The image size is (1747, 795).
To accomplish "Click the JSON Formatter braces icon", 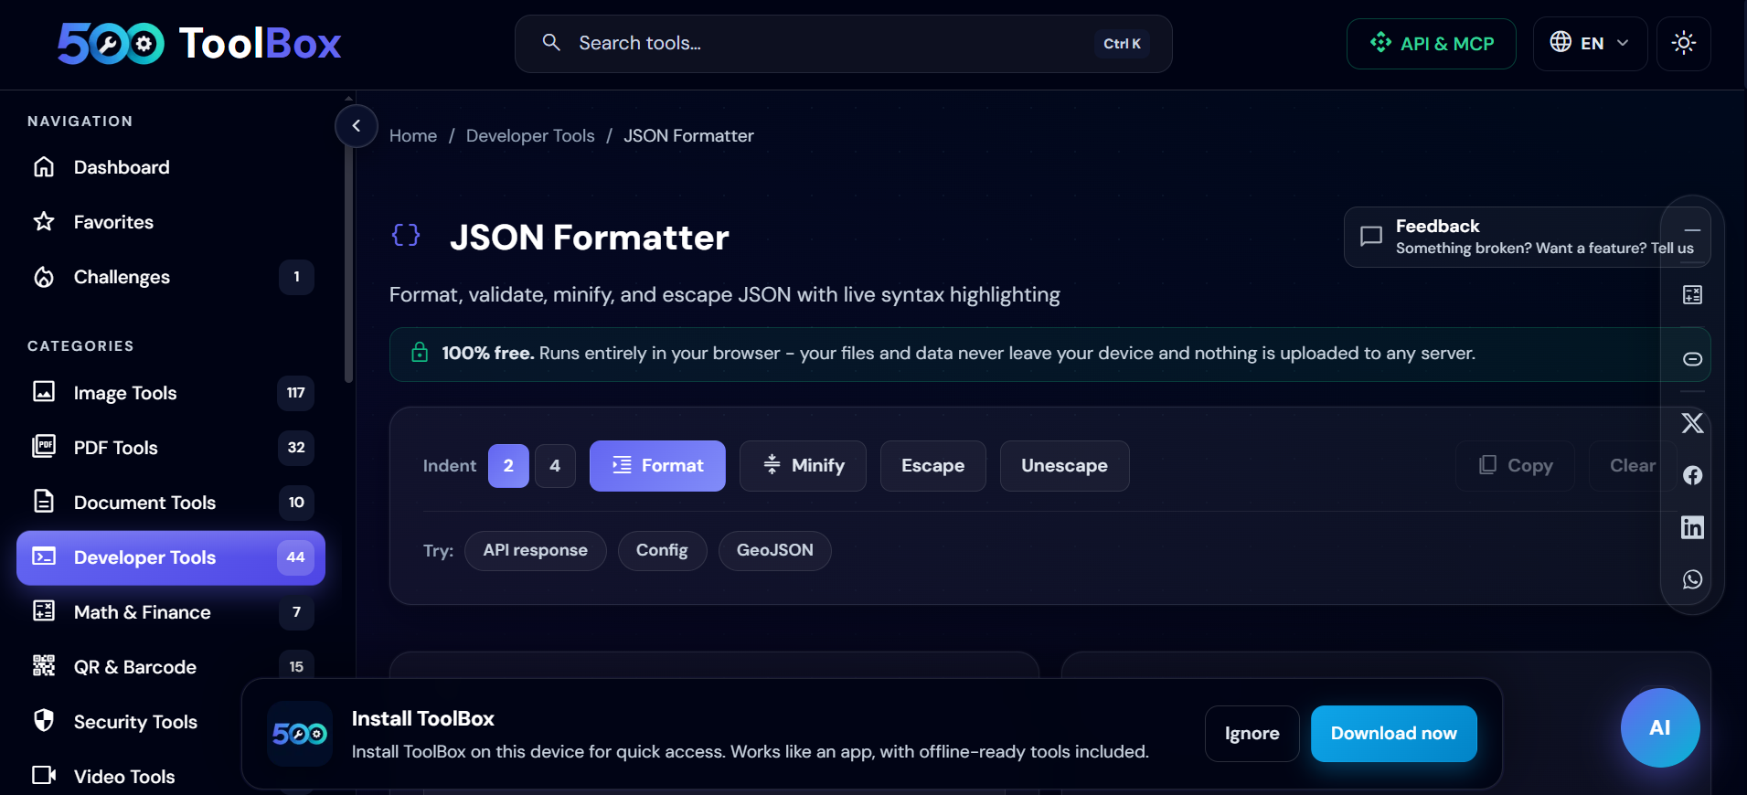I will click(x=406, y=236).
